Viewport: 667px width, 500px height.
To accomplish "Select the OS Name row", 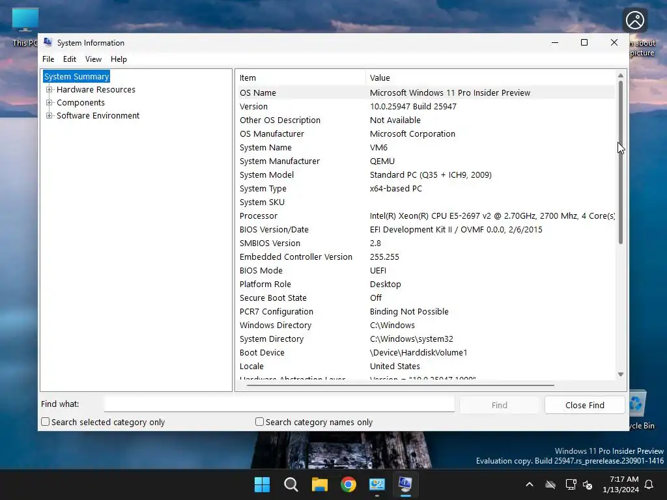I will tap(427, 92).
